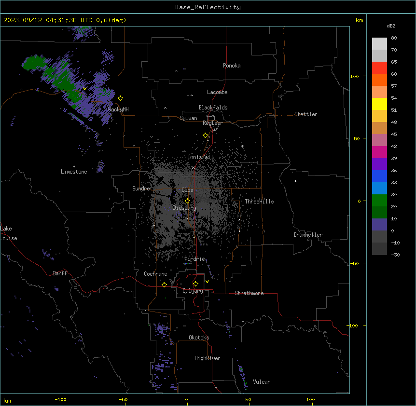Select the Limestone label

coord(74,172)
